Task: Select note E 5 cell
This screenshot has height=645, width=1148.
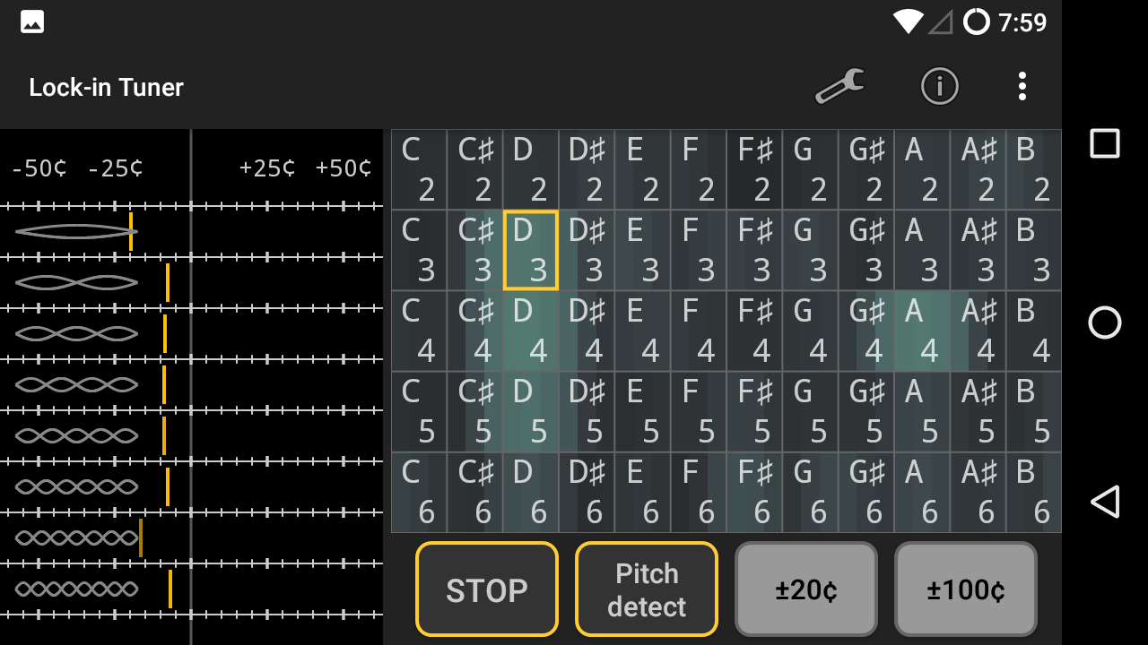Action: (643, 411)
